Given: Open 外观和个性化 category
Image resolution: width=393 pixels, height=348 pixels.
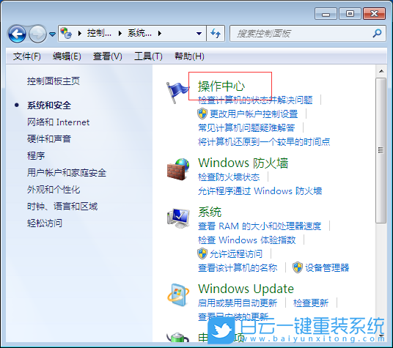Looking at the screenshot, I should (x=54, y=190).
